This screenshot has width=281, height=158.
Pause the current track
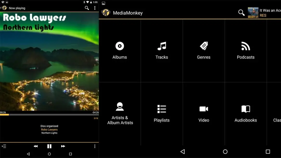(x=49, y=146)
